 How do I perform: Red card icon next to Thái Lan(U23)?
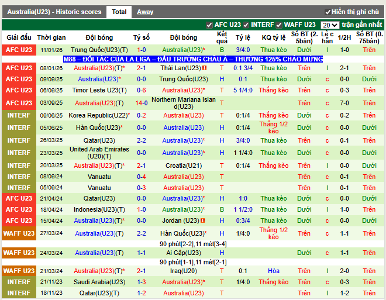point(204,68)
